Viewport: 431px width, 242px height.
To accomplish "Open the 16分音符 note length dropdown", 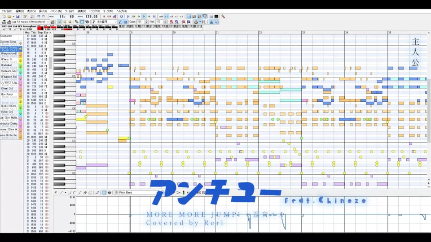I will pos(116,22).
